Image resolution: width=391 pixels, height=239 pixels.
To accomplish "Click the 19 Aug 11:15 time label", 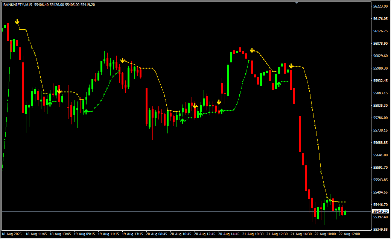I will click(108, 234).
